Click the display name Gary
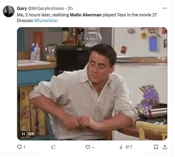Image resolution: width=175 pixels, height=157 pixels. pos(22,8)
